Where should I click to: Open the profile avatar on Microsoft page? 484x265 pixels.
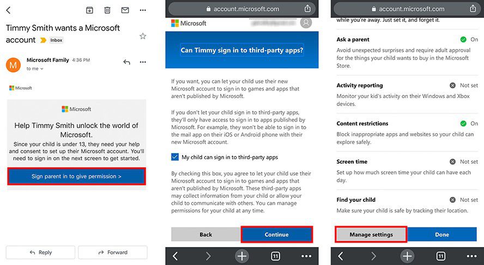tap(306, 23)
